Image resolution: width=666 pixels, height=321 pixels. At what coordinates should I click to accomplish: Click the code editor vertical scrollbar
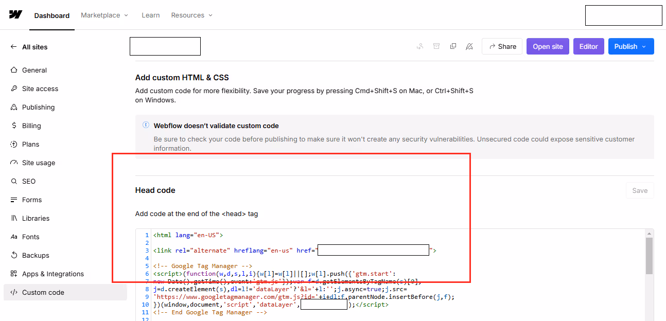click(x=649, y=256)
